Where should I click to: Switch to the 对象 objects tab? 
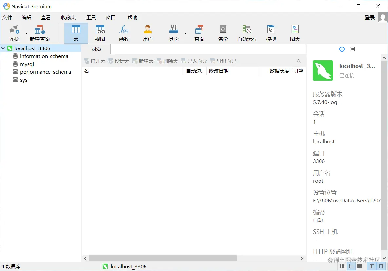pos(96,49)
